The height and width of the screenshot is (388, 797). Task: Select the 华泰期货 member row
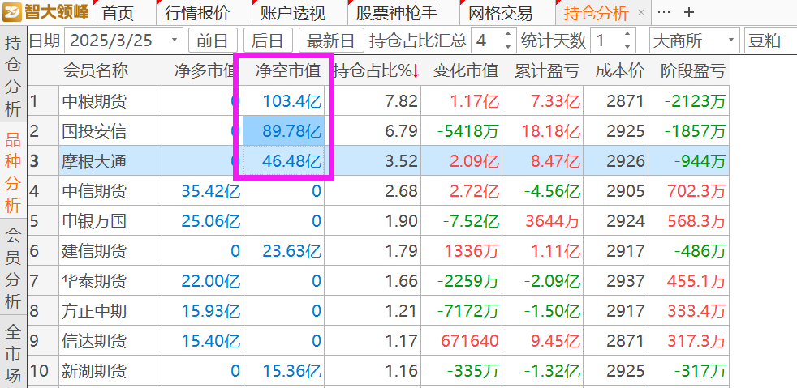[x=378, y=281]
